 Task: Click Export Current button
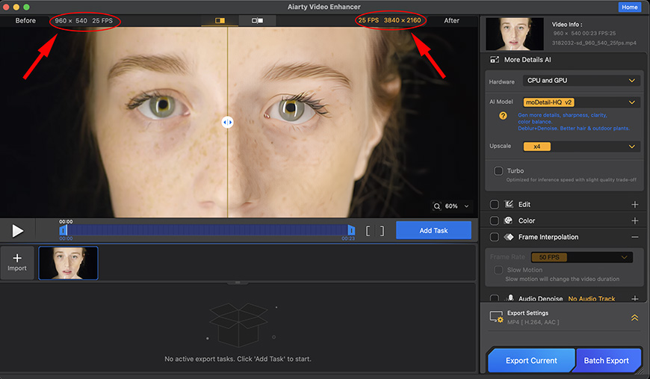[531, 360]
